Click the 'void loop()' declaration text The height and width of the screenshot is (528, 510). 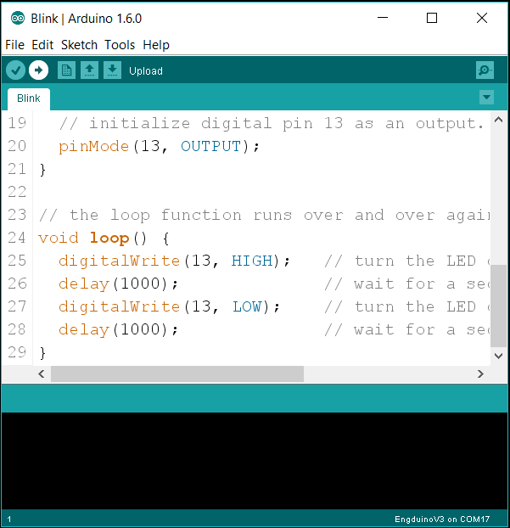coord(92,238)
